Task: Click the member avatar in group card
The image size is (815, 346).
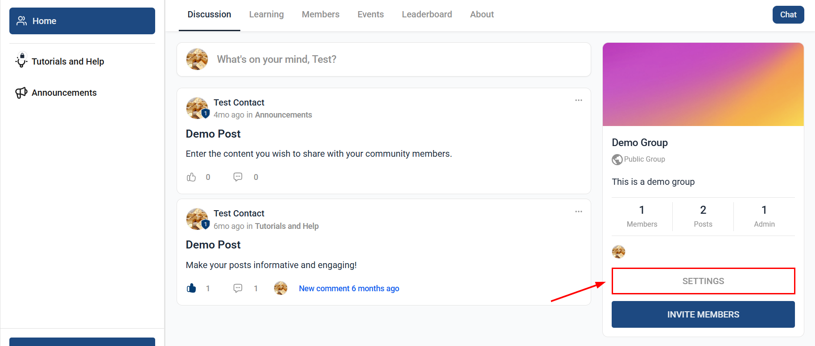Action: (x=618, y=252)
